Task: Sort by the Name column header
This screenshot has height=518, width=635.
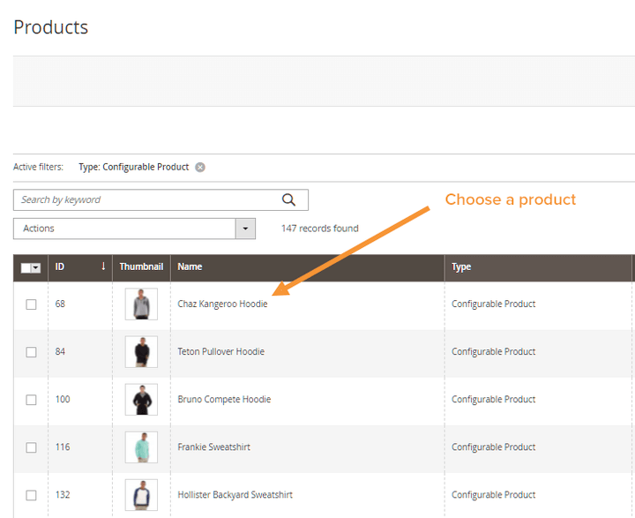Action: click(x=190, y=267)
